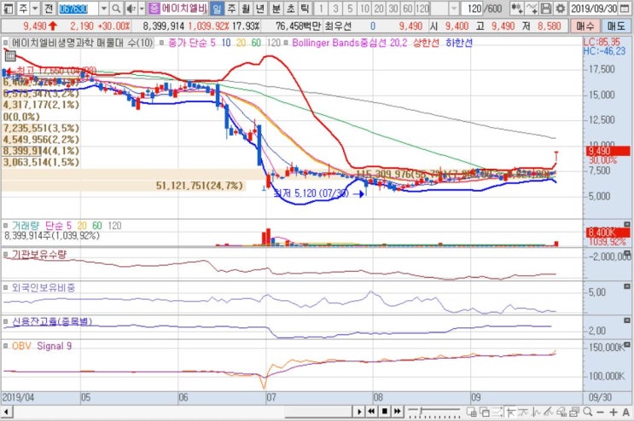Screen dimensions: 634x421
Task: Choose the 3 interval button
Action: 335,8
